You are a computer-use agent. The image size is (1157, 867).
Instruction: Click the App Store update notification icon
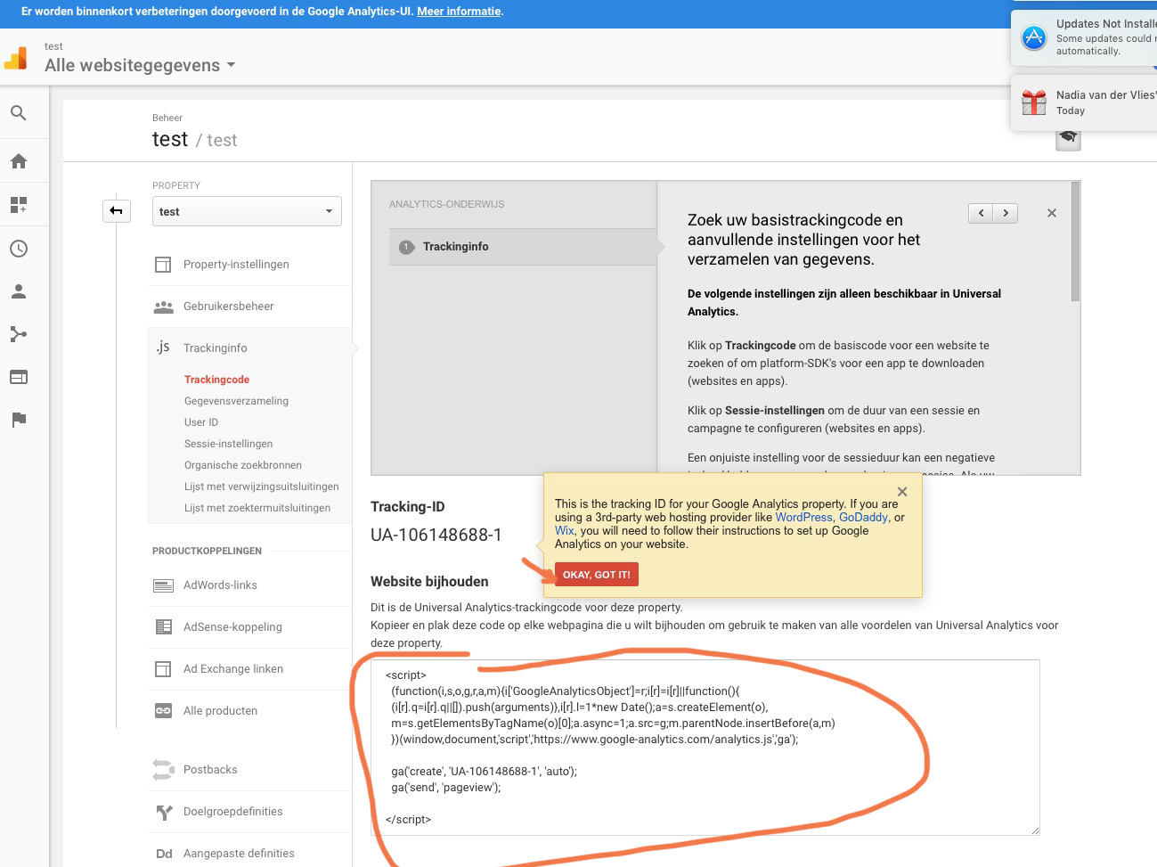coord(1034,37)
